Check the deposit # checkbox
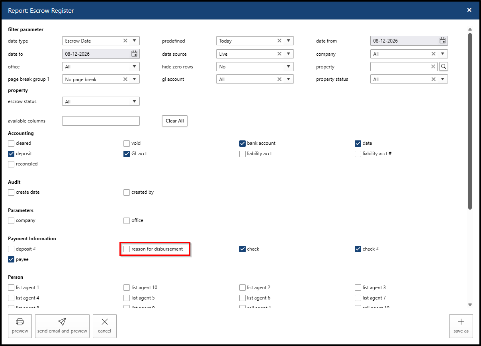Screen dimensions: 481x346 coord(11,249)
